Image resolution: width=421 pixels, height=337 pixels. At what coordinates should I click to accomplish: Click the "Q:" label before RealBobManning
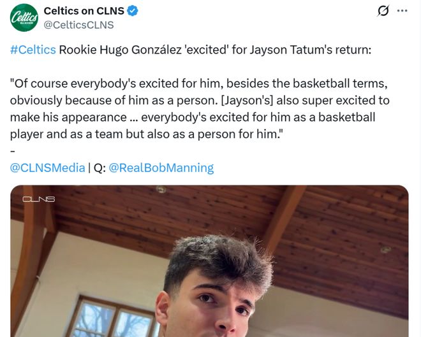(100, 168)
